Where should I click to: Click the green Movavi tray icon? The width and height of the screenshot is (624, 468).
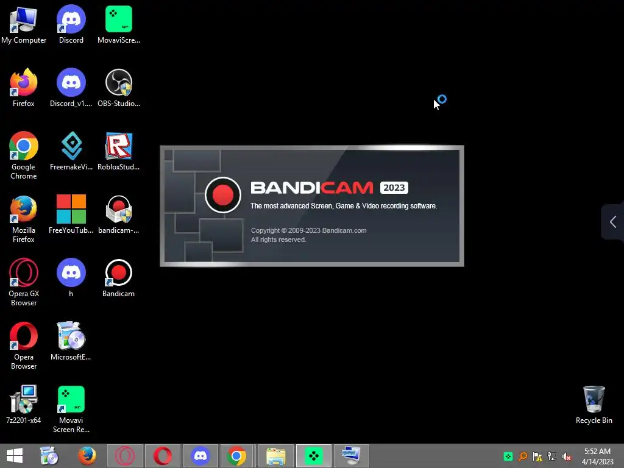508,456
